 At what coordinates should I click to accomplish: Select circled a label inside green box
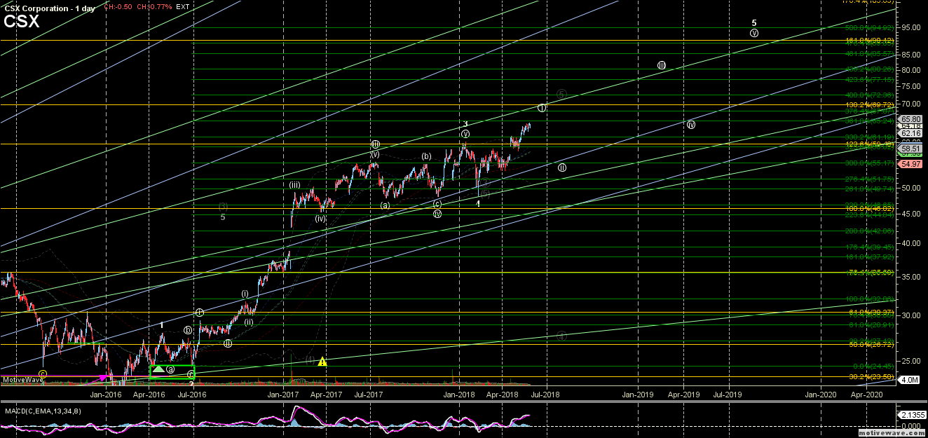pos(170,369)
